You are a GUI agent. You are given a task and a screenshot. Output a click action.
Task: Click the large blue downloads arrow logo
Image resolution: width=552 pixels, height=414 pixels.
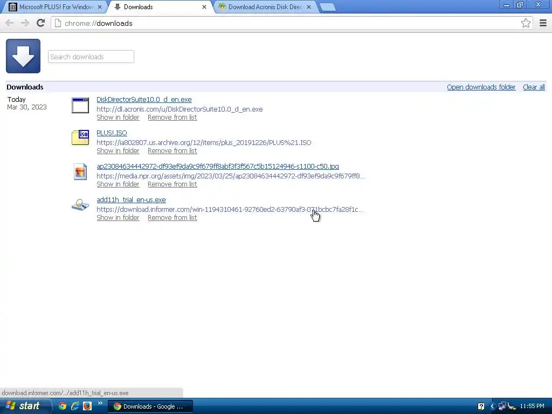[23, 56]
